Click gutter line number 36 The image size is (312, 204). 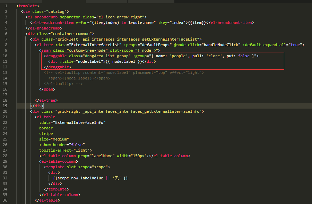tap(5, 200)
